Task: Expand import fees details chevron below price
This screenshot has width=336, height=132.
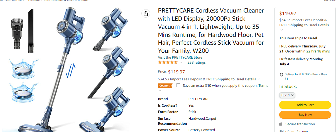Action: [259, 79]
